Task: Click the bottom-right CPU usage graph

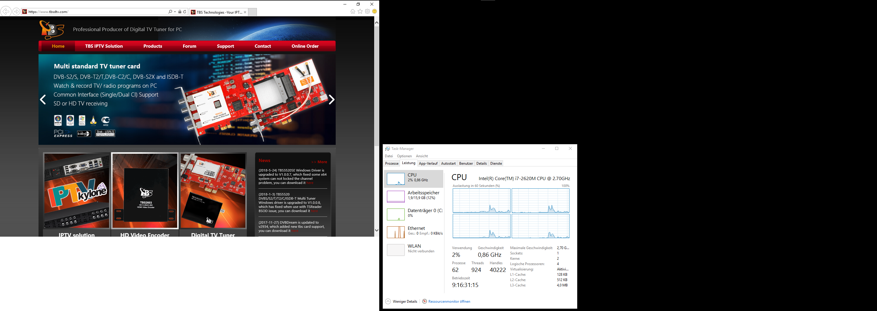Action: [x=541, y=226]
